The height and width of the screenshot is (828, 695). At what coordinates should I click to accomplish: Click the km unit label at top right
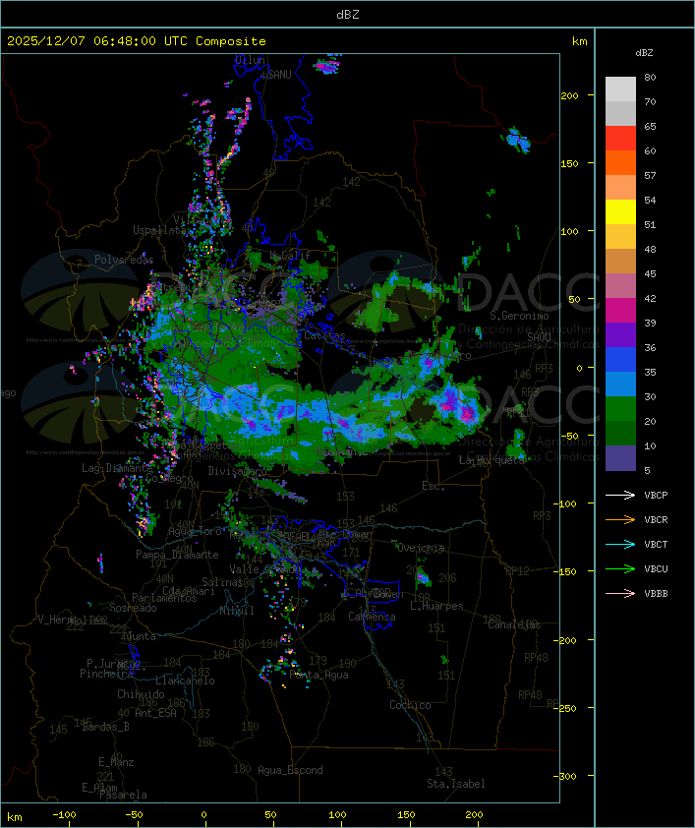click(x=579, y=41)
